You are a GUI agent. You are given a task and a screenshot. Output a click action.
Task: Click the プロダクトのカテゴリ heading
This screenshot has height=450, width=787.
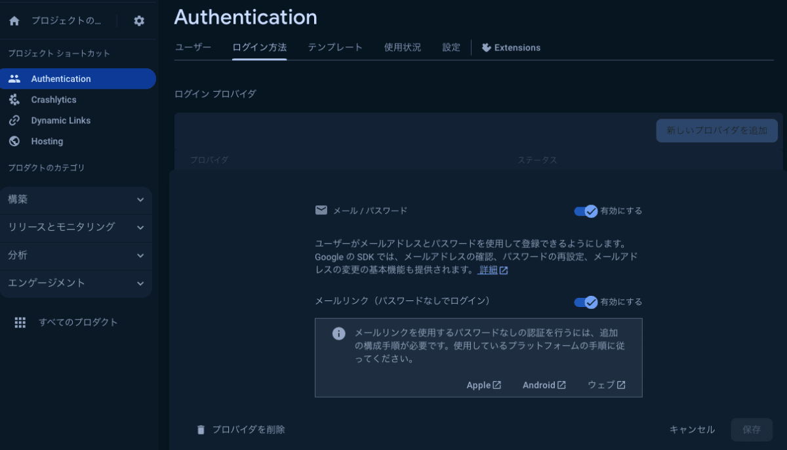[x=46, y=168]
